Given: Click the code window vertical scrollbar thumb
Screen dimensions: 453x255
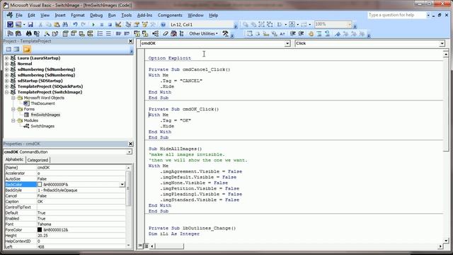Looking at the screenshot, I should (446, 104).
